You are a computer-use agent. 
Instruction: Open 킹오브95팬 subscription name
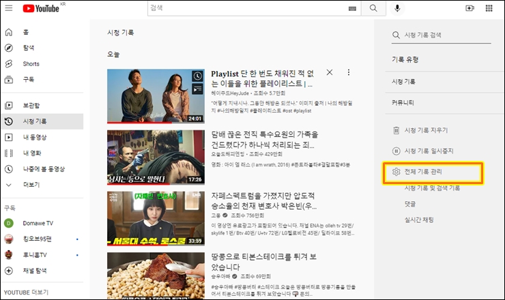coord(38,239)
